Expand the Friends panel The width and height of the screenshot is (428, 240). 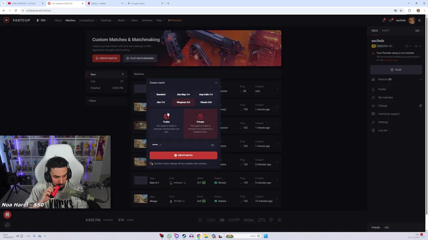click(x=396, y=227)
